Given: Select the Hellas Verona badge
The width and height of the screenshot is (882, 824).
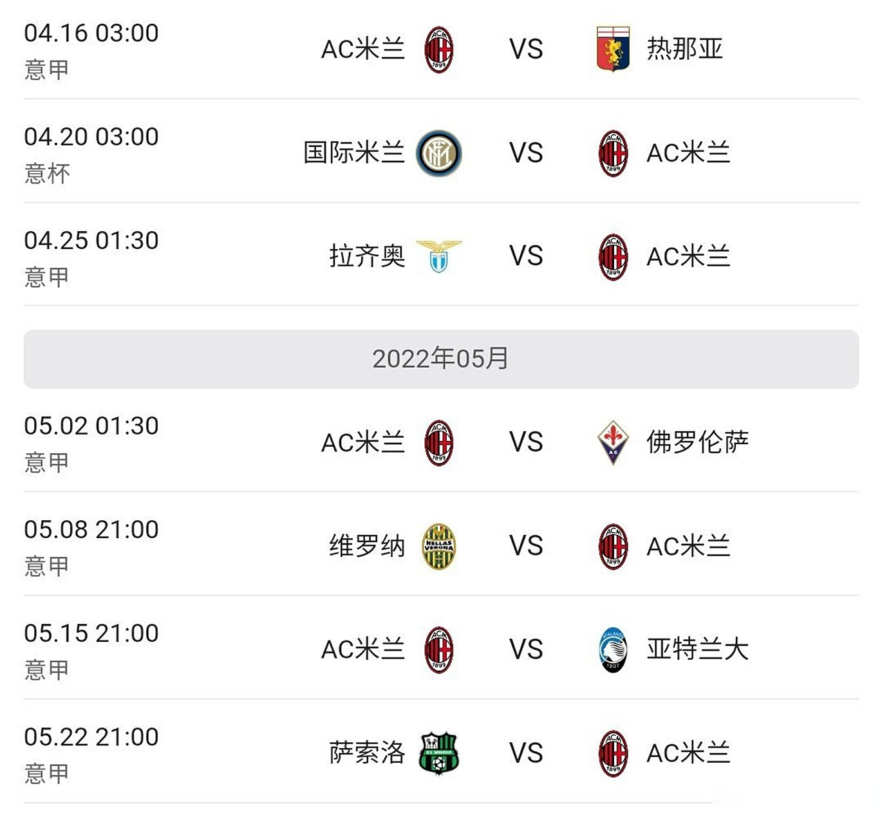Looking at the screenshot, I should tap(439, 546).
